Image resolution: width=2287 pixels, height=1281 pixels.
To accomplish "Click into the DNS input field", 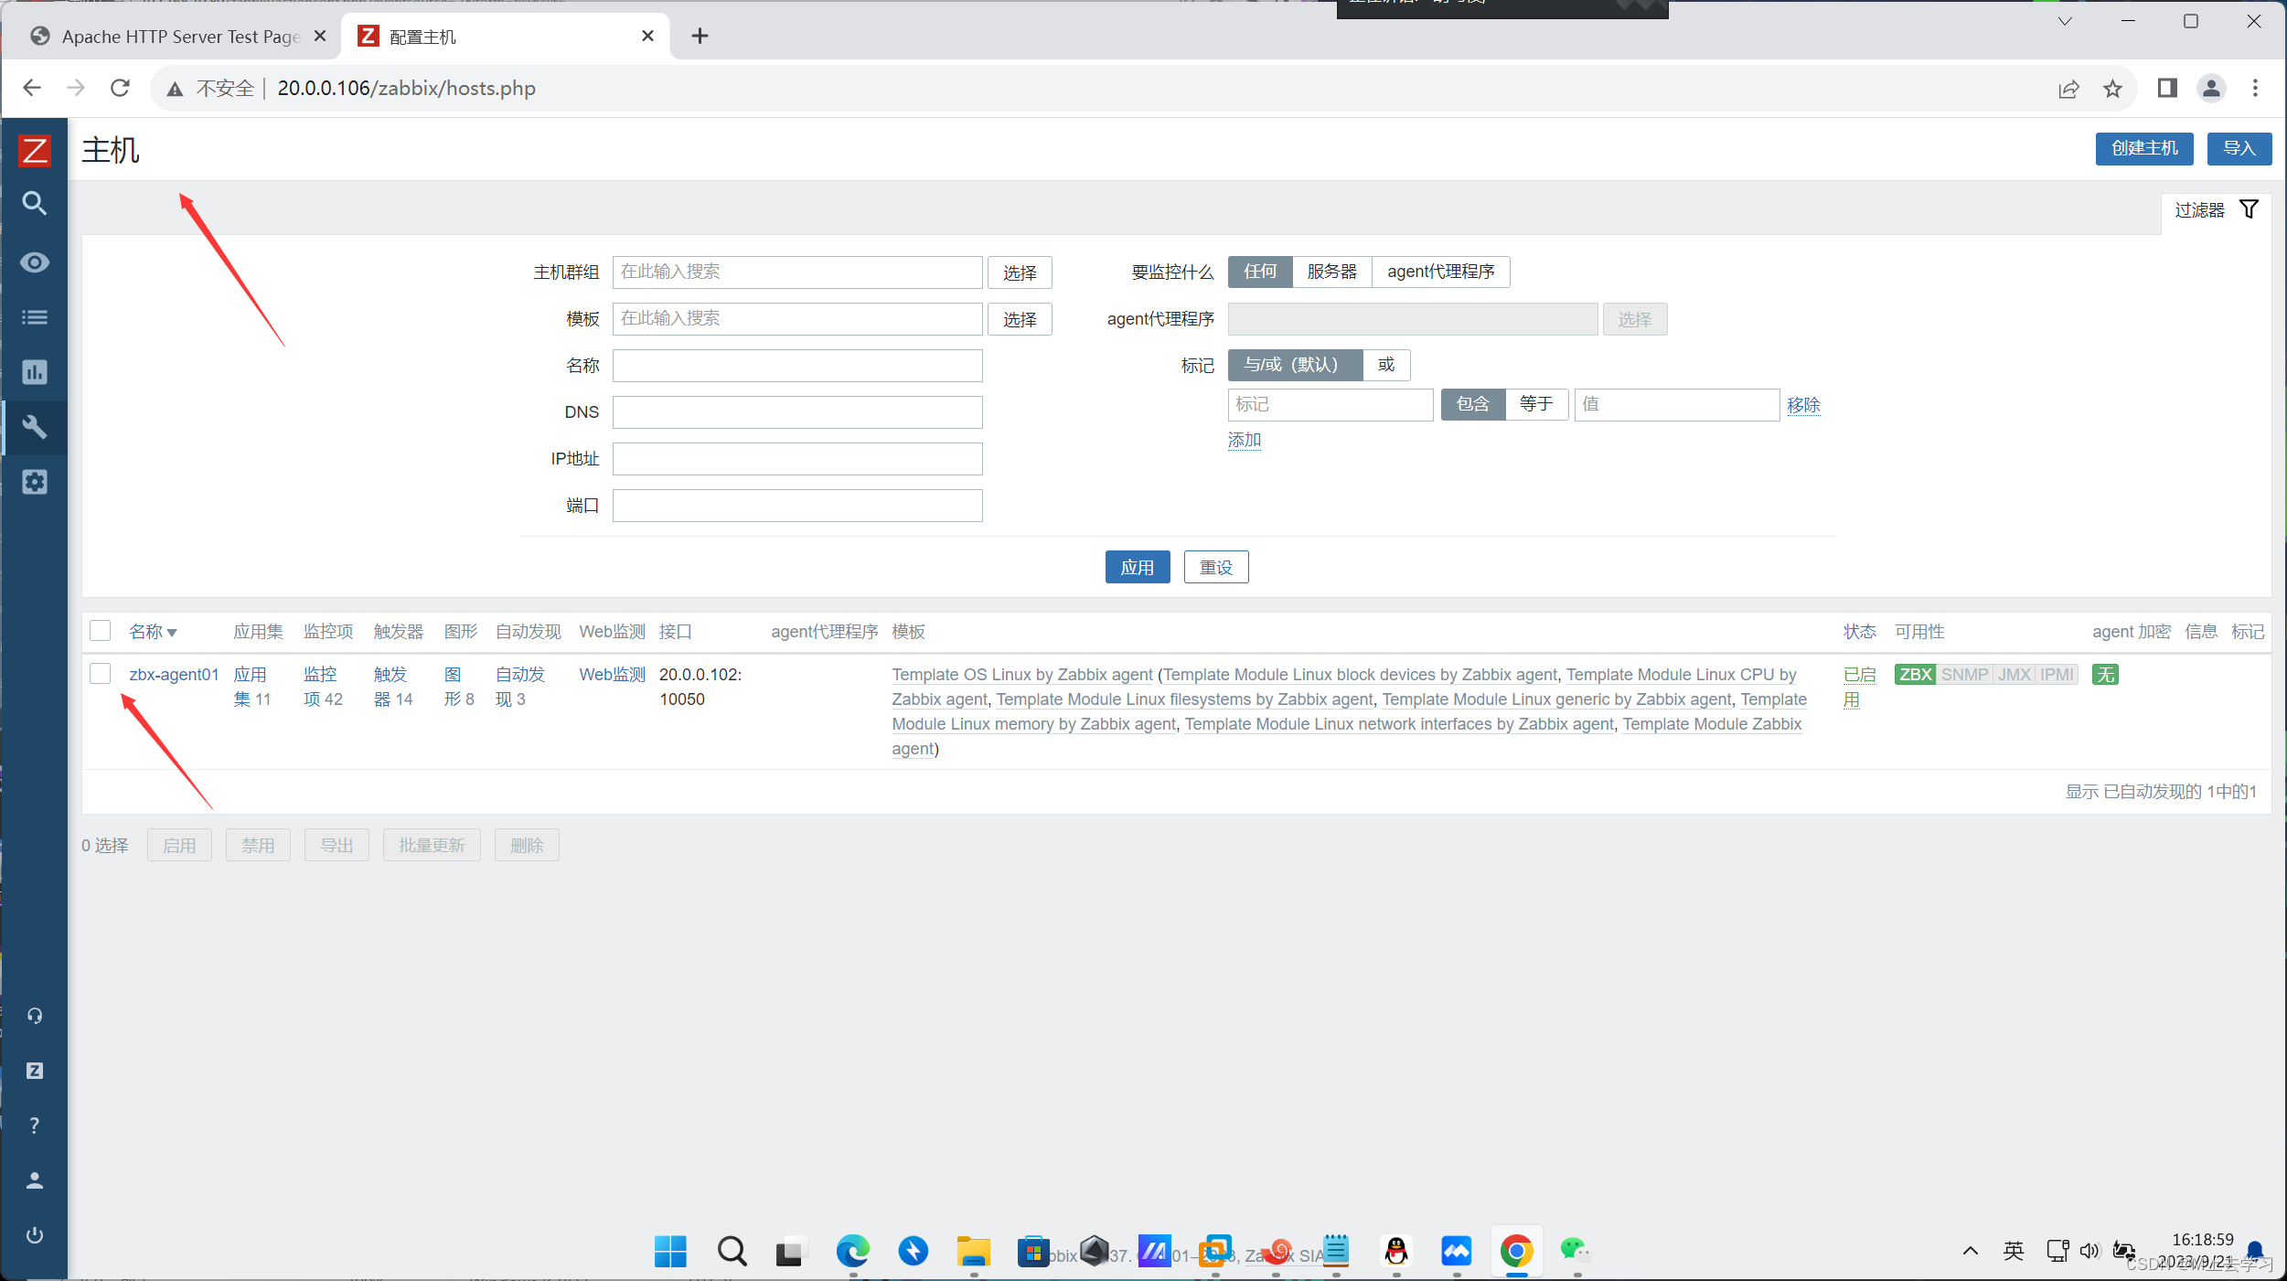I will tap(797, 412).
